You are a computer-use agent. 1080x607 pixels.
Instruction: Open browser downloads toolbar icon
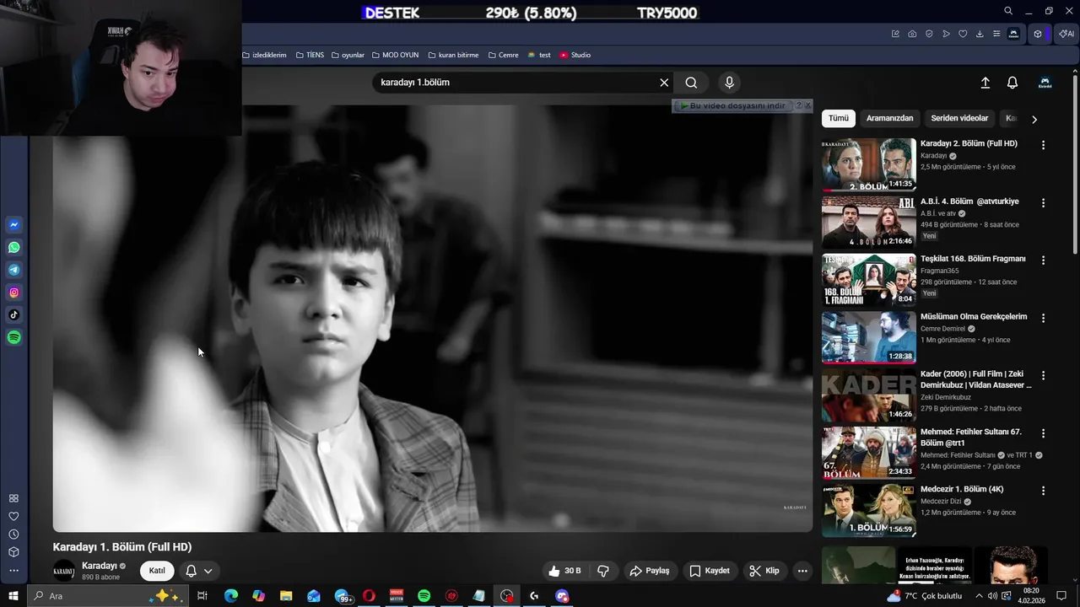(980, 34)
